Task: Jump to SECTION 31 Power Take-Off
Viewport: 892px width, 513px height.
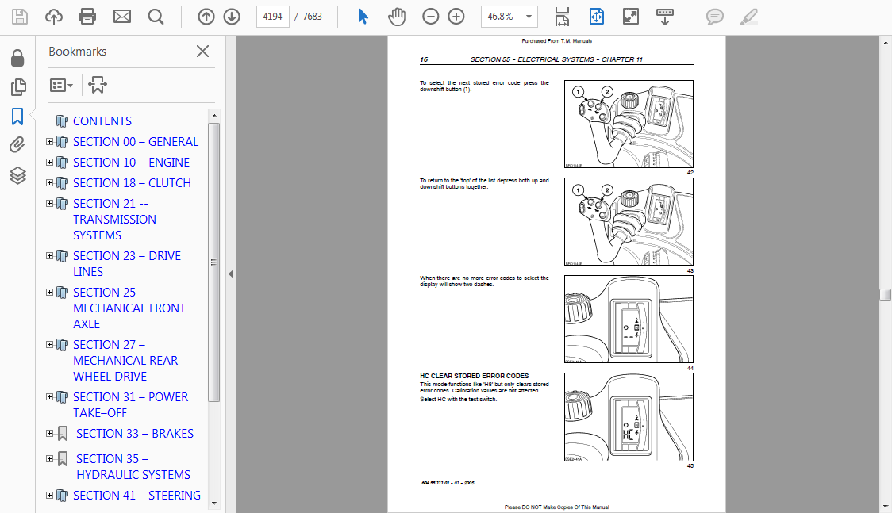Action: 130,404
